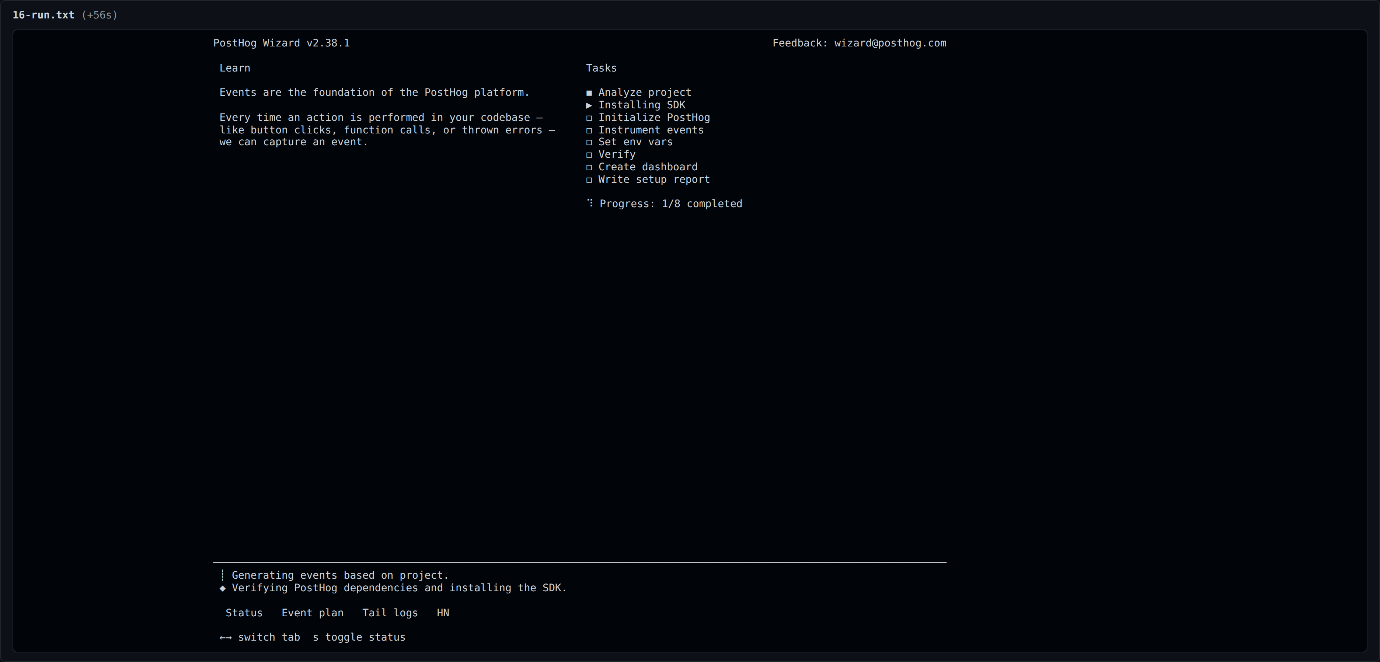Image resolution: width=1380 pixels, height=662 pixels.
Task: Click the 'Verifying PostHog dependencies' status line
Action: tap(399, 588)
